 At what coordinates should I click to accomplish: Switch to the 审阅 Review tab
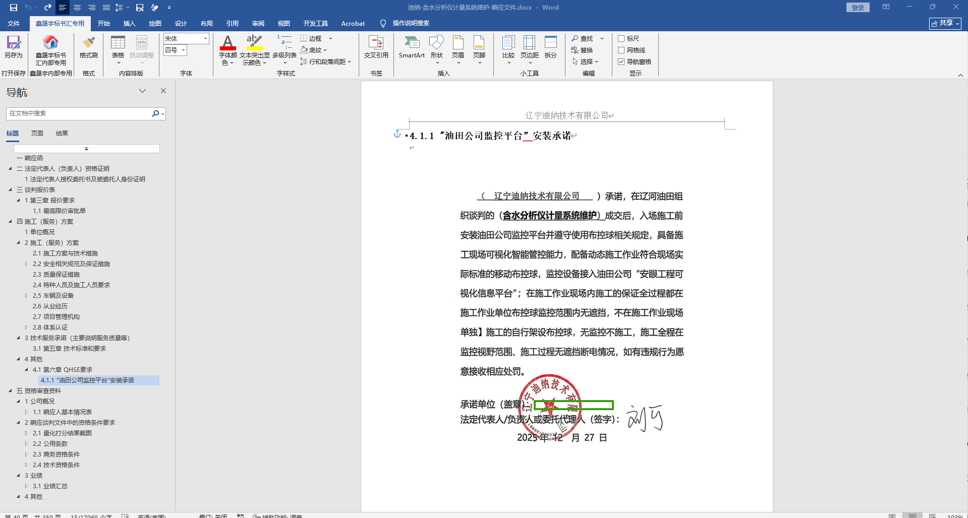coord(258,23)
